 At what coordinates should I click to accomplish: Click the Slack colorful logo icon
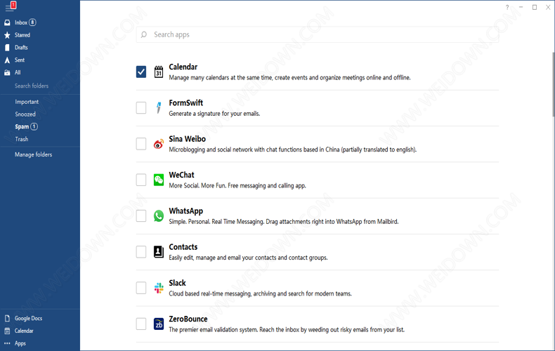pyautogui.click(x=159, y=288)
